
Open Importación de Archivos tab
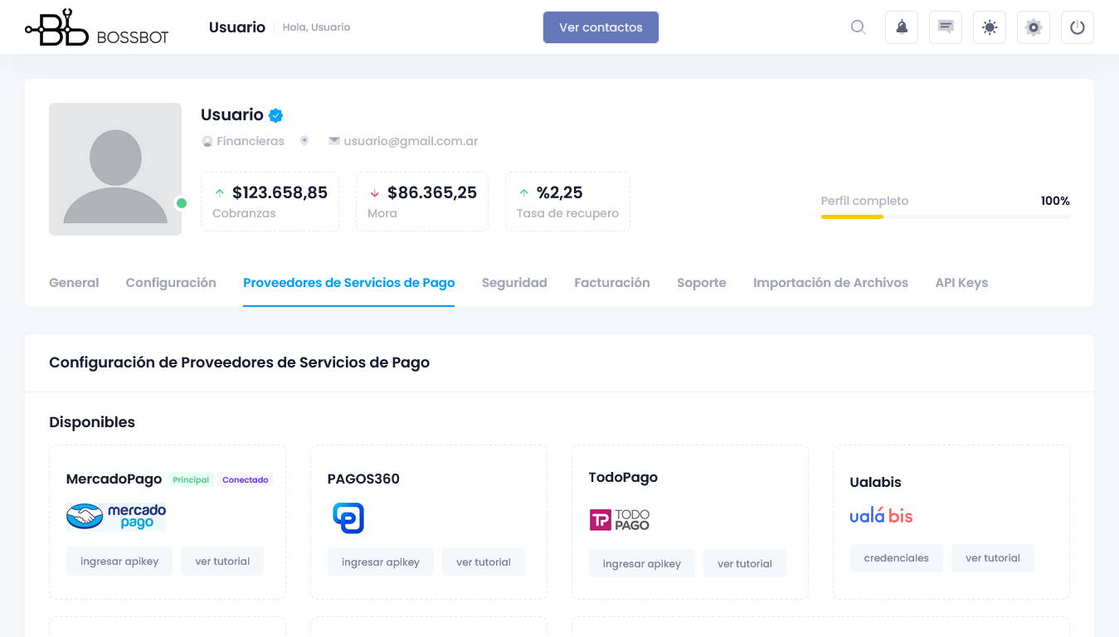click(830, 283)
